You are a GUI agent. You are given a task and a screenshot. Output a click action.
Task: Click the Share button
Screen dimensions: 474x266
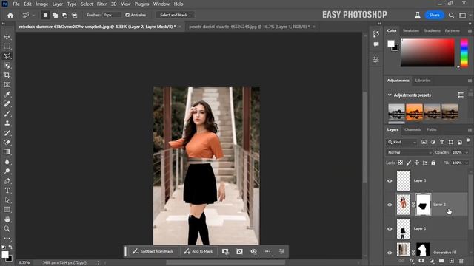coord(434,15)
